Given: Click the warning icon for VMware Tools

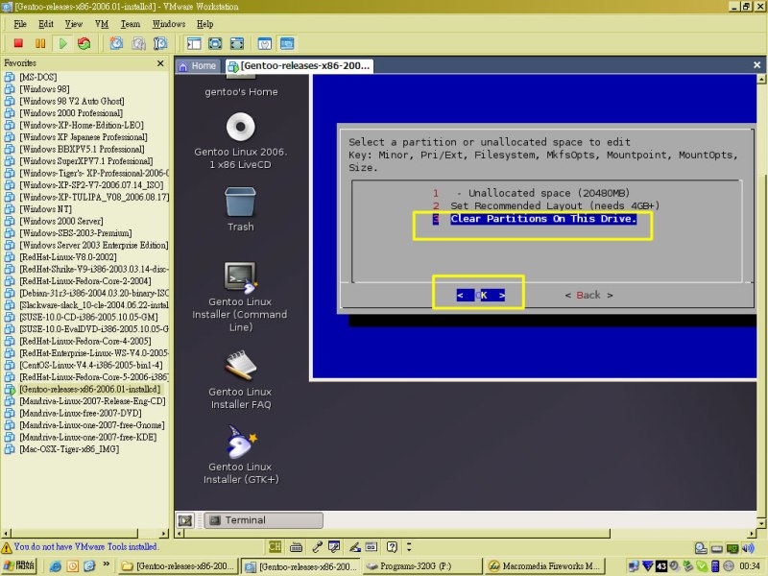Looking at the screenshot, I should (7, 547).
